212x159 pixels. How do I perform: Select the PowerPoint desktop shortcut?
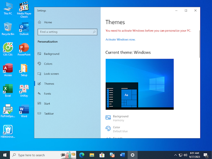[x=24, y=49]
